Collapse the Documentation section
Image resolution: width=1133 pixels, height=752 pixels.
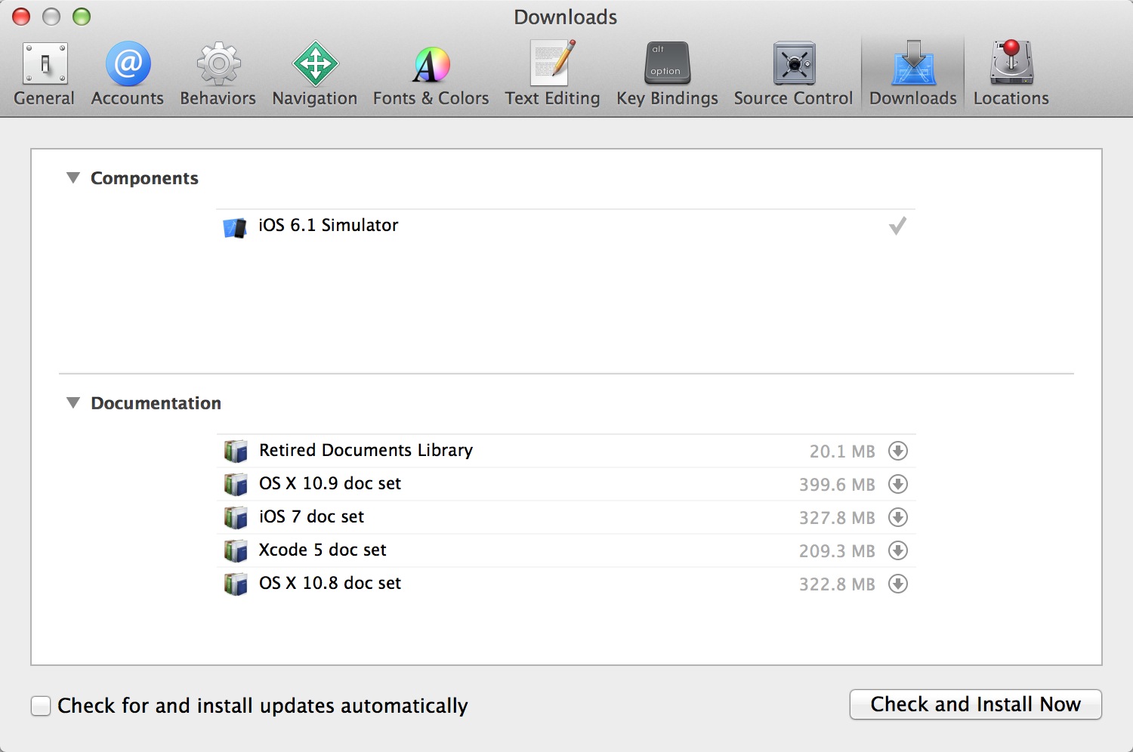point(73,403)
